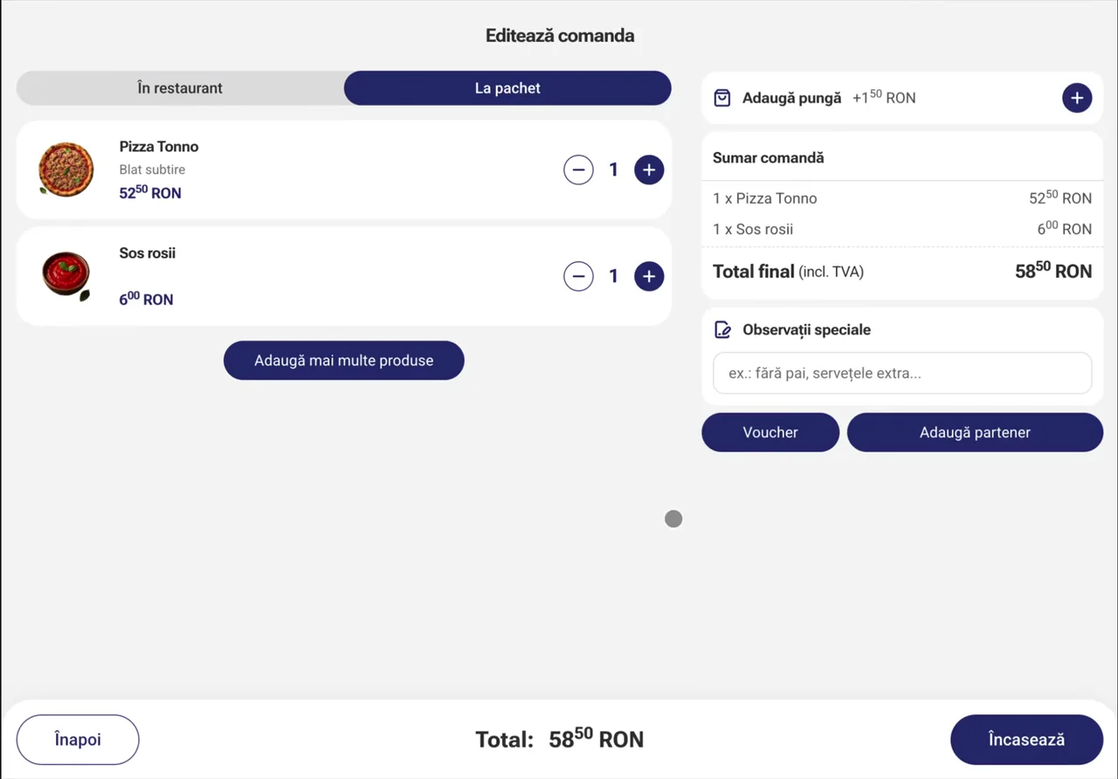Charge the order with Încasează
The image size is (1118, 779).
coord(1026,740)
